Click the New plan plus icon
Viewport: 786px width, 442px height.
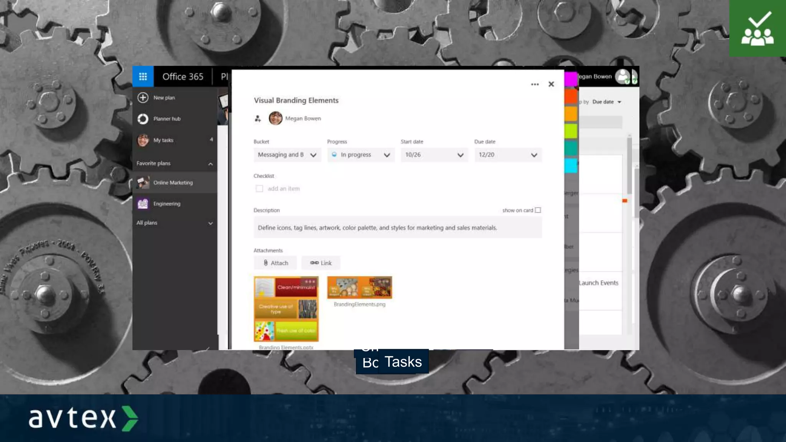coord(143,97)
